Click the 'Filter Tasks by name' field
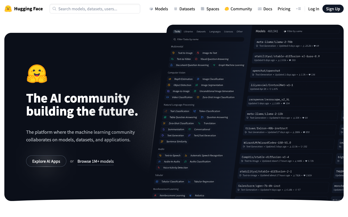348x217 pixels. coord(208,39)
